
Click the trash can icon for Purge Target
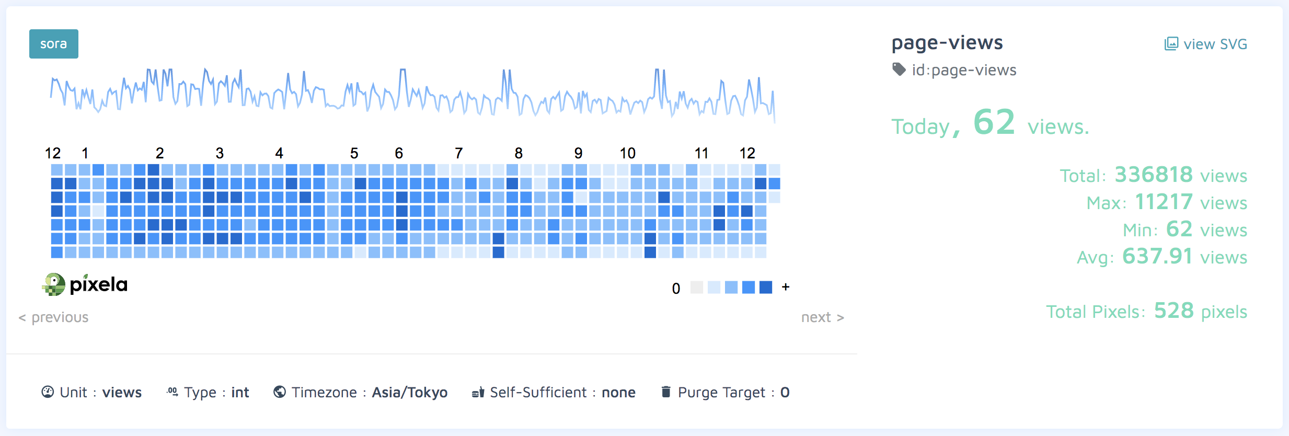[666, 392]
